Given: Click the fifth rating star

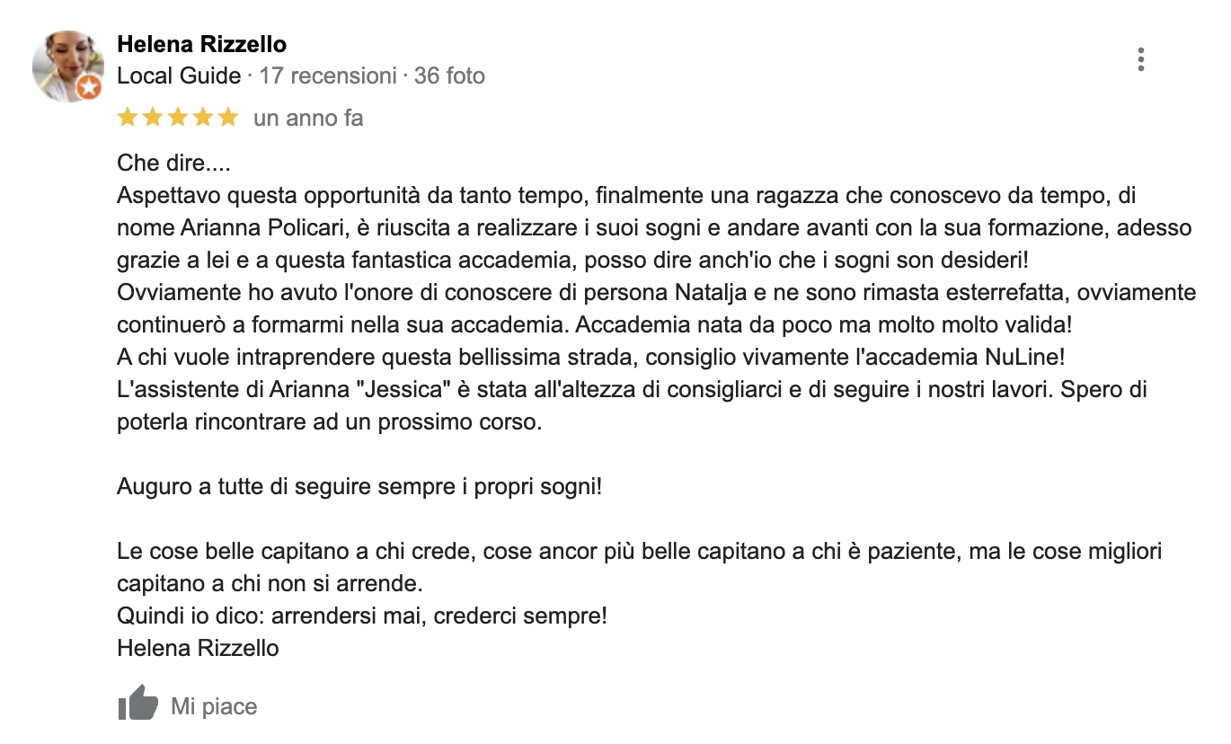Looking at the screenshot, I should coord(228,117).
